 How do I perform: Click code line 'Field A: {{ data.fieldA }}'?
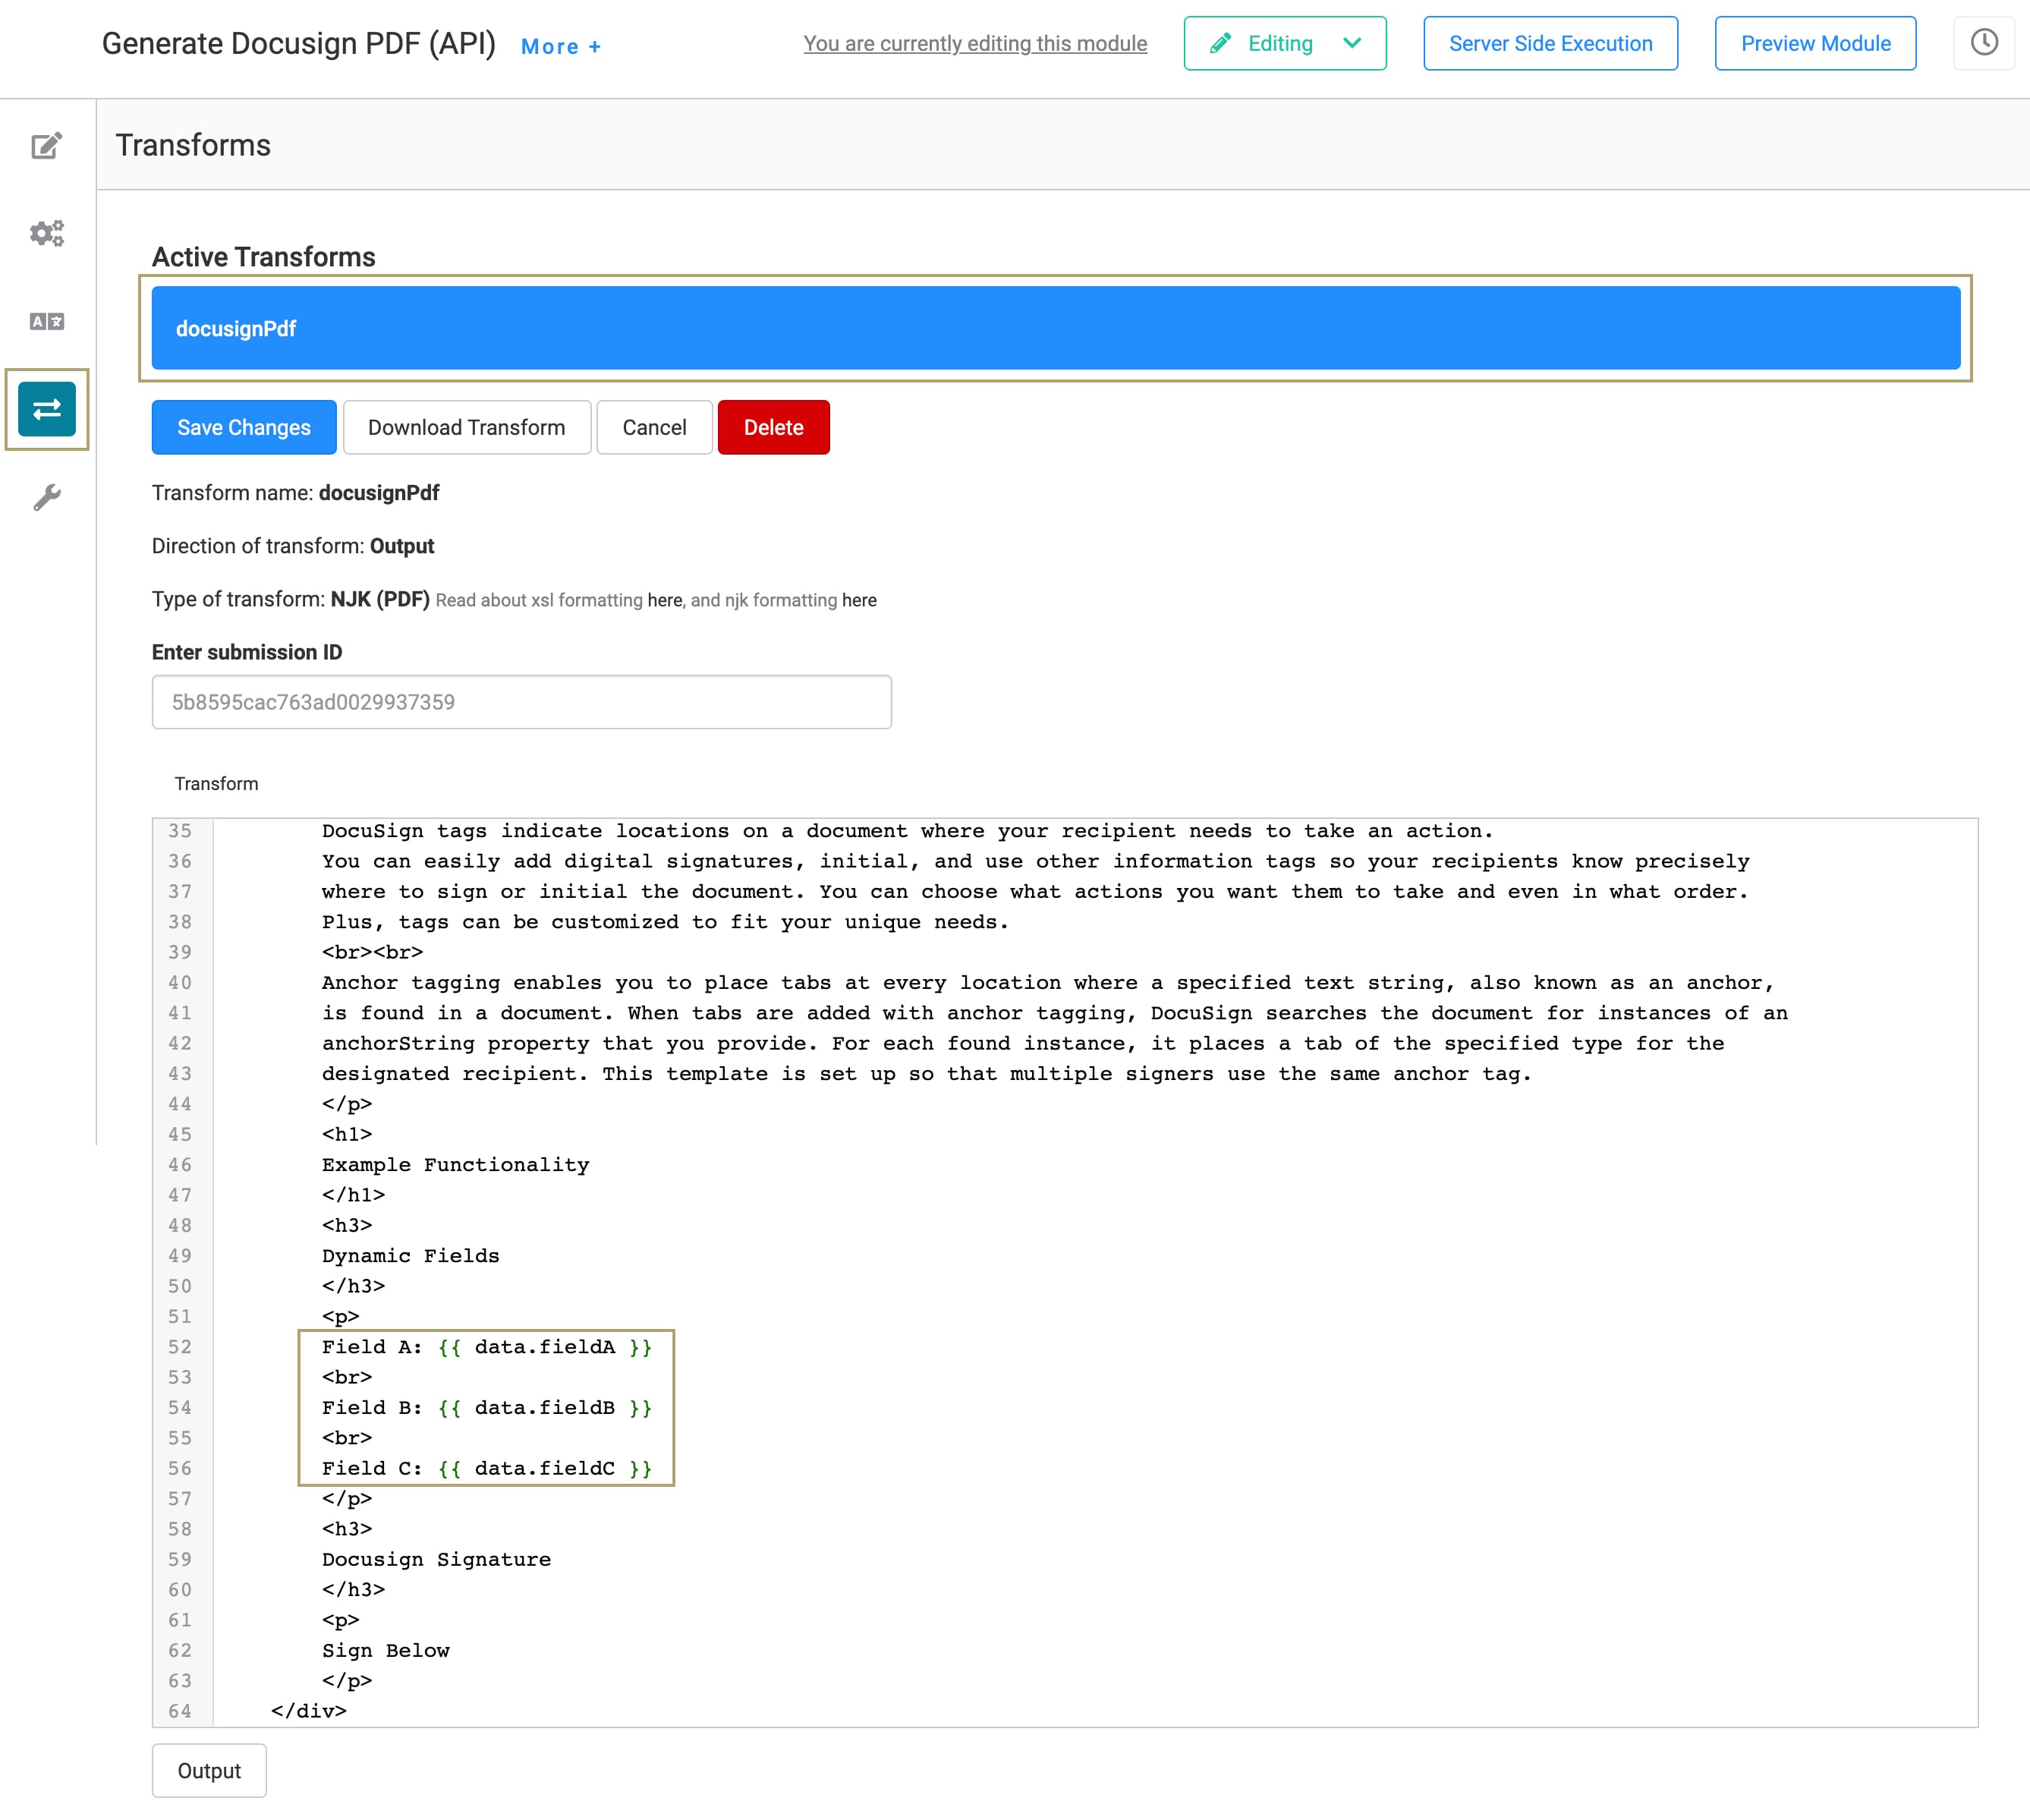486,1347
